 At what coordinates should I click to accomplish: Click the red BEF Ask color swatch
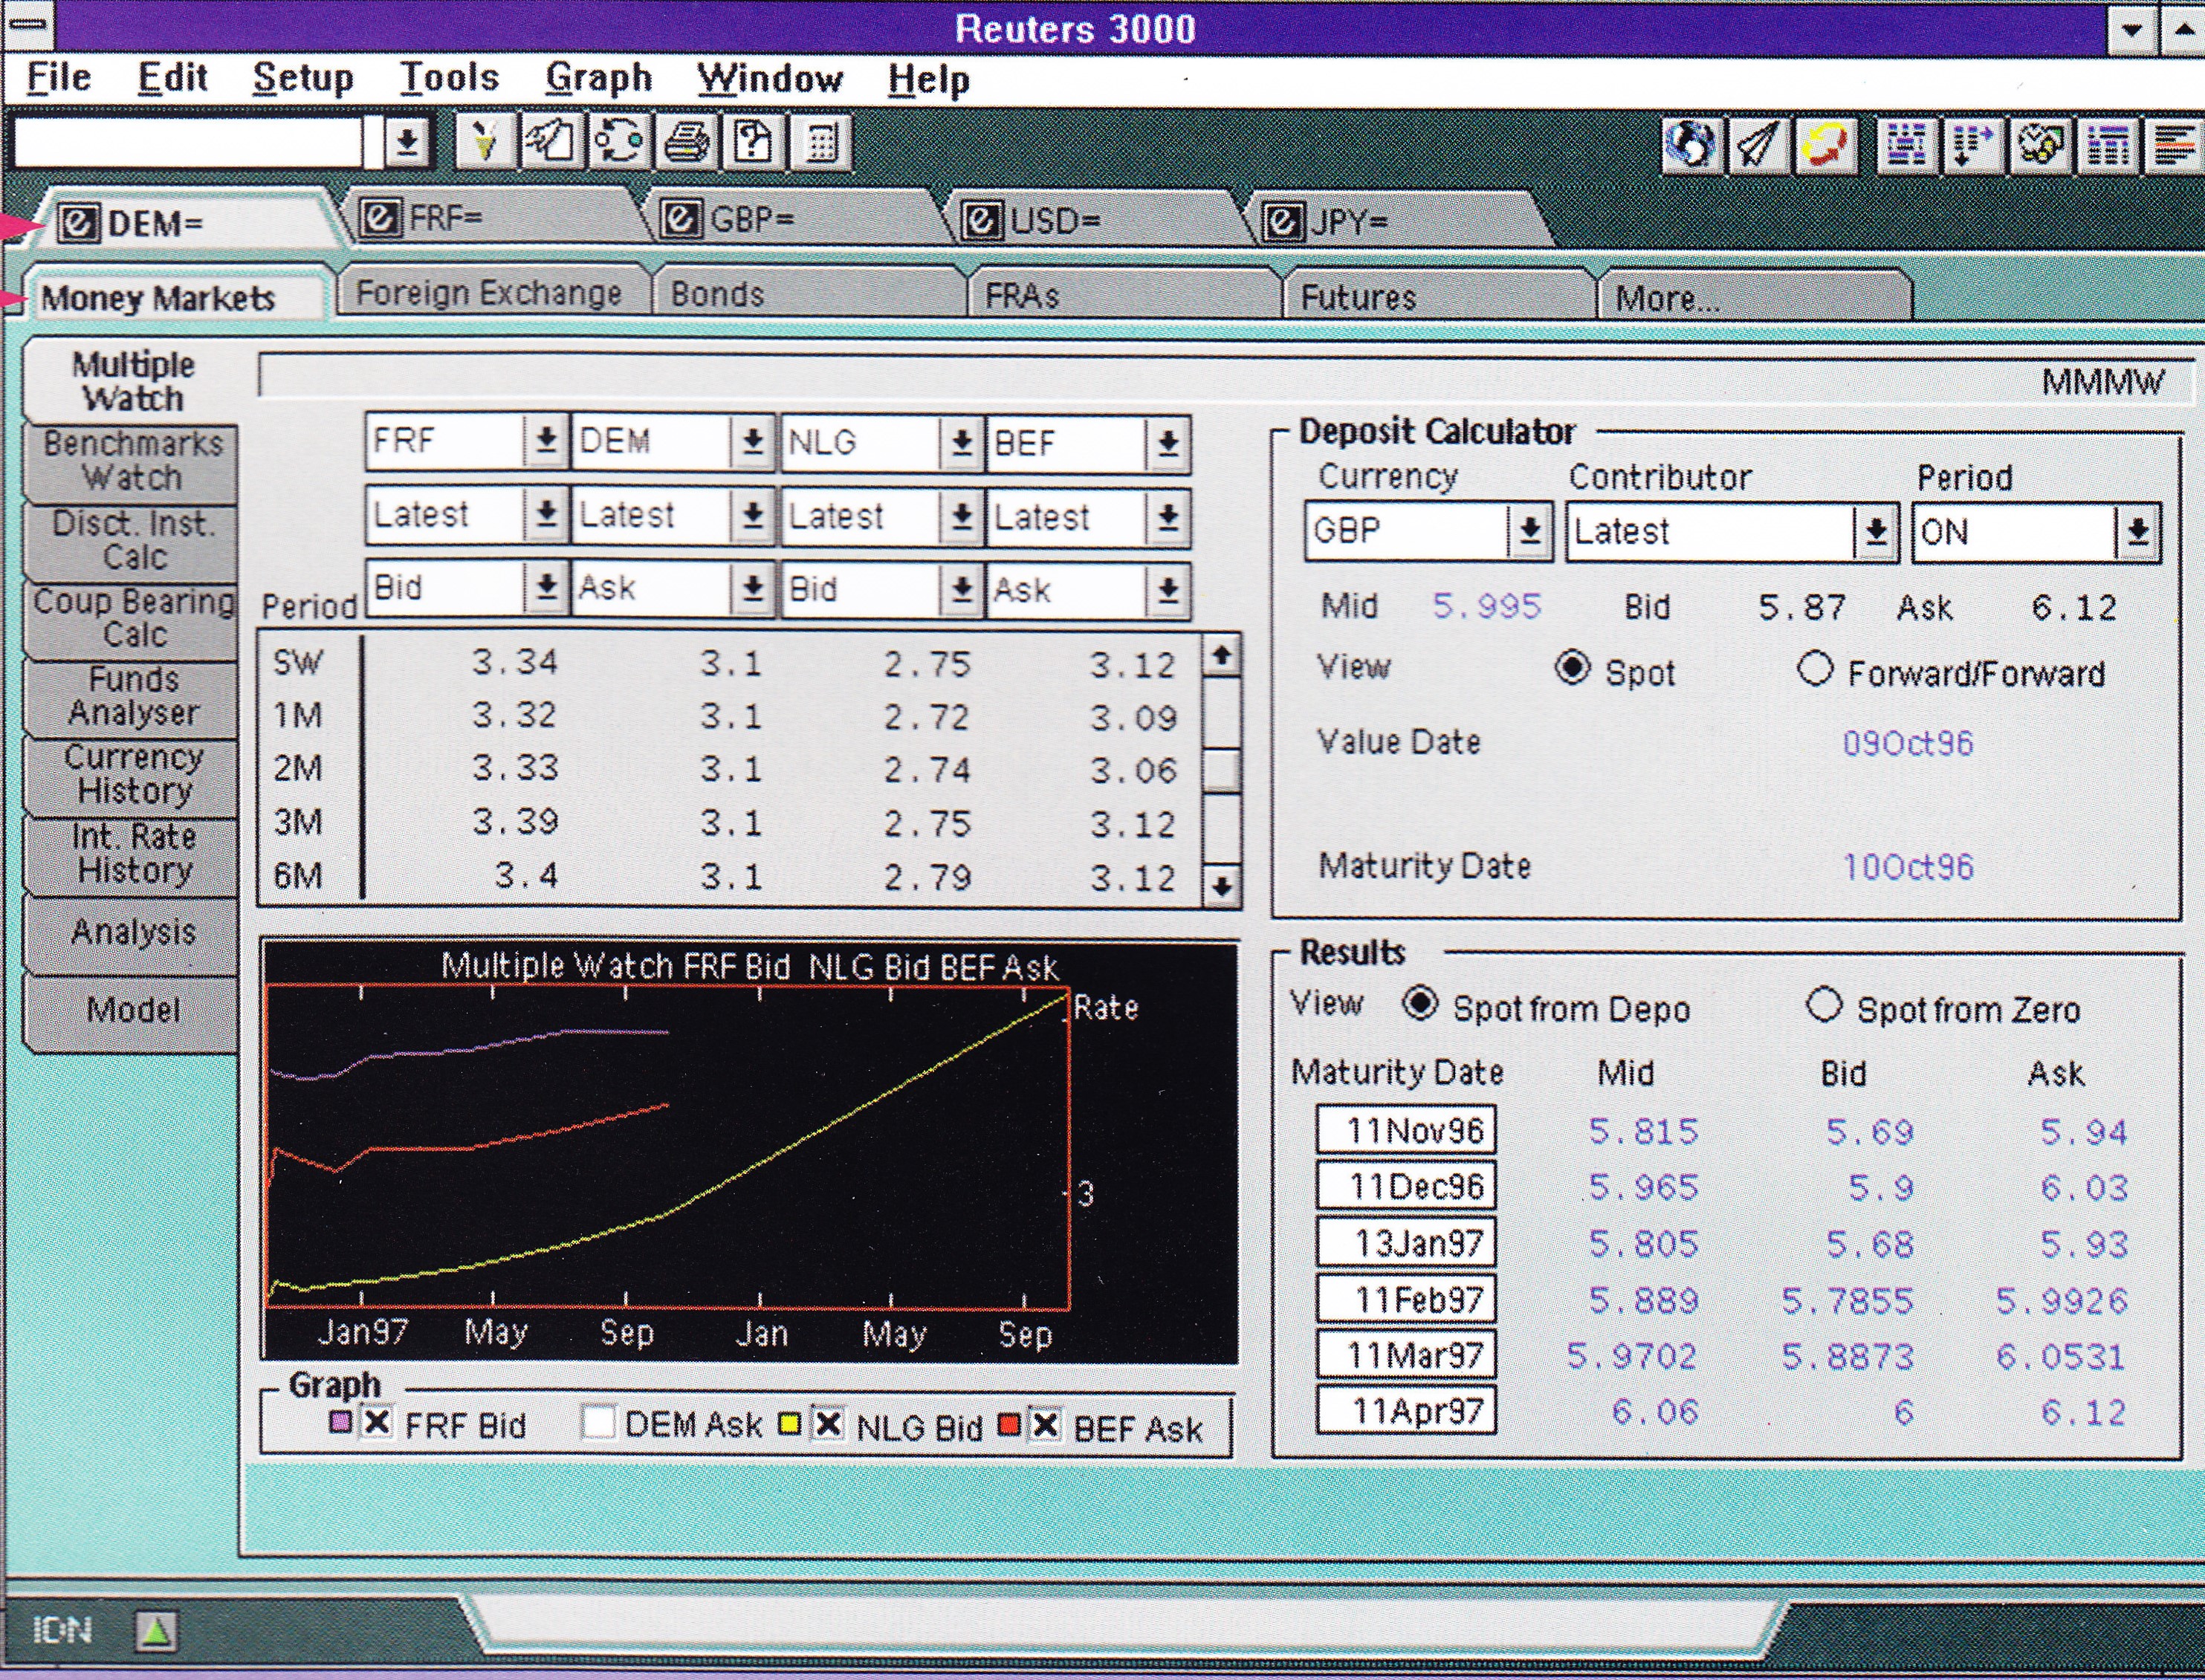(1008, 1424)
